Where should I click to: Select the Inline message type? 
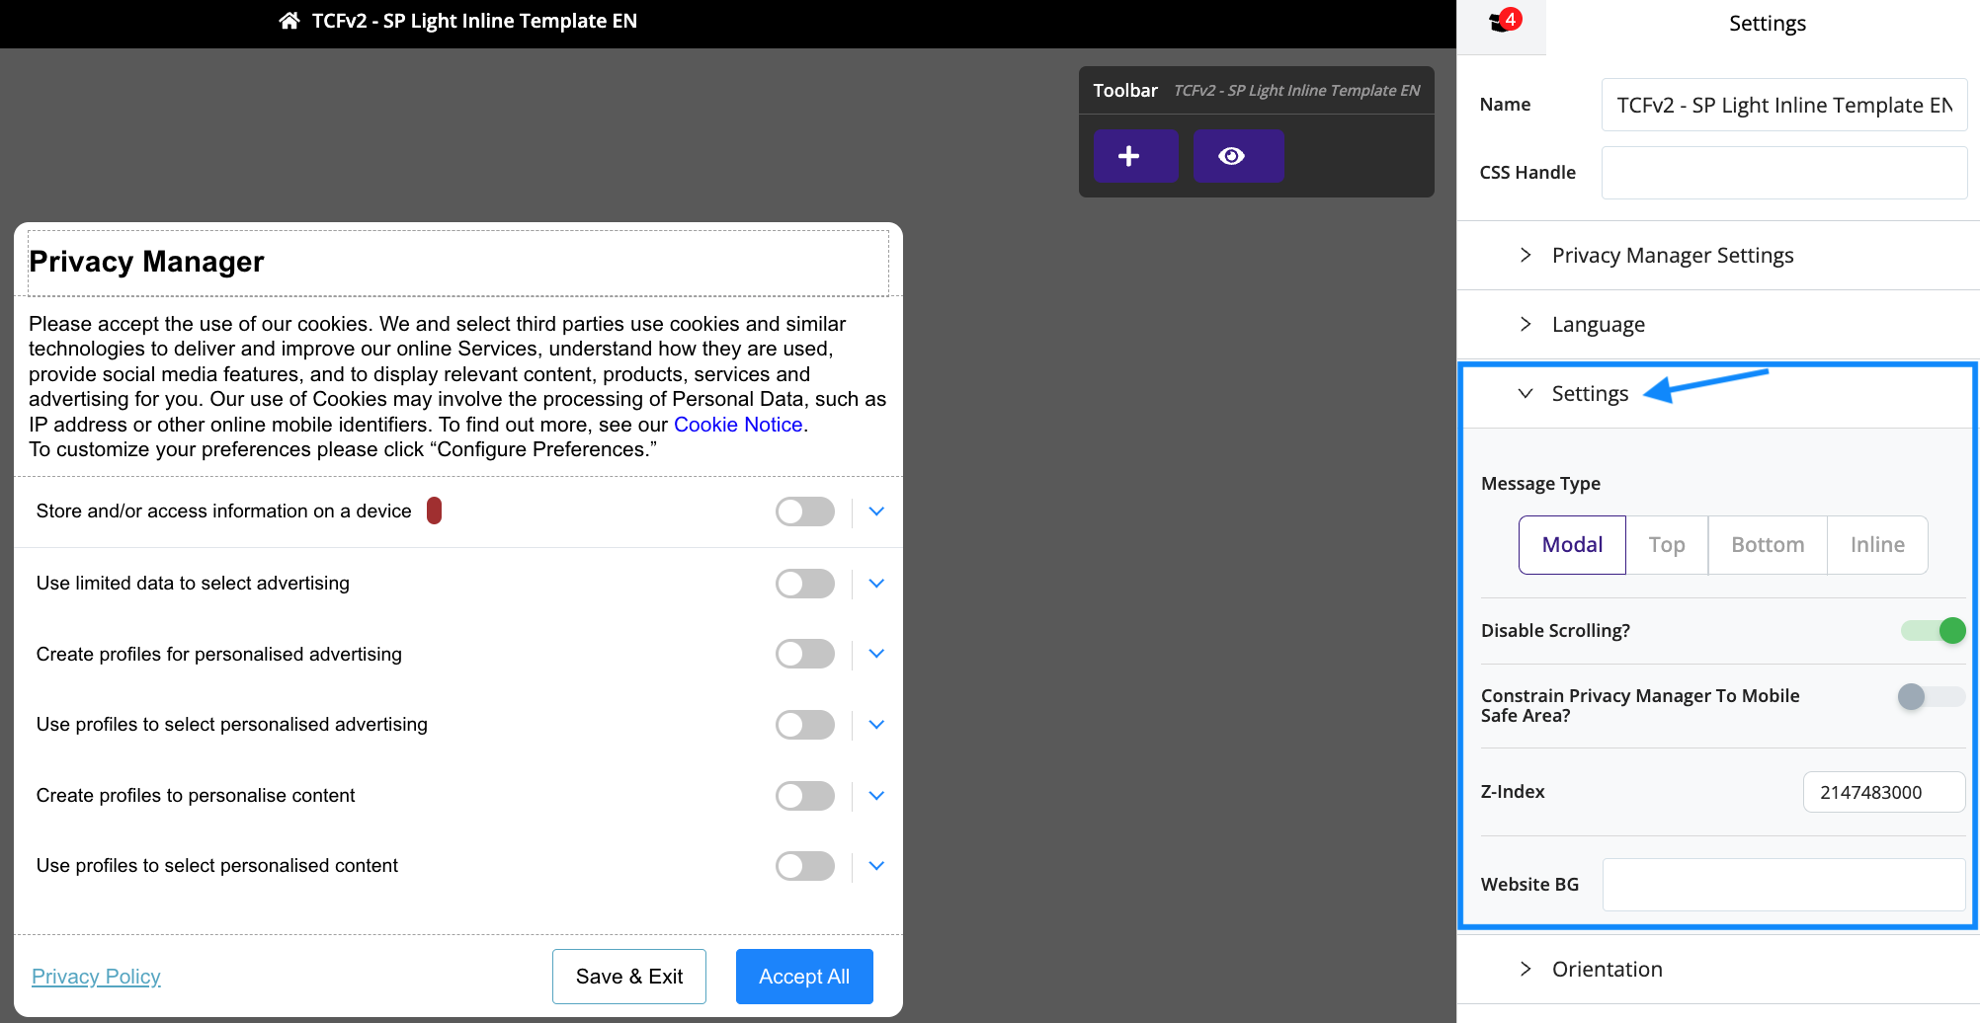[x=1877, y=545]
